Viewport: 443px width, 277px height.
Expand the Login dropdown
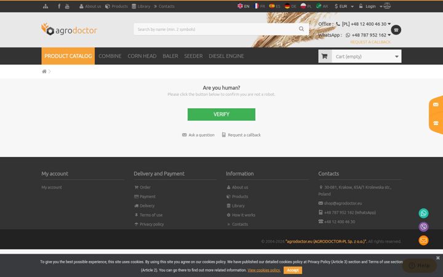pos(370,6)
